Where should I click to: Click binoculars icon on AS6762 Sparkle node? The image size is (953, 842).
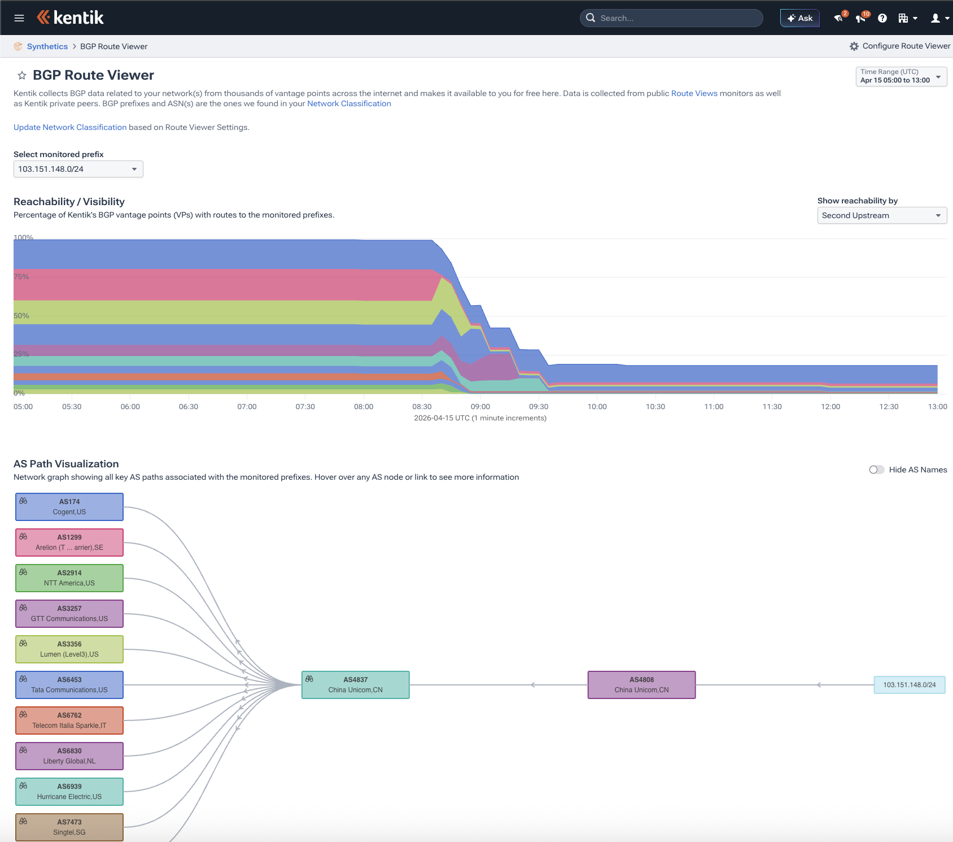(23, 714)
